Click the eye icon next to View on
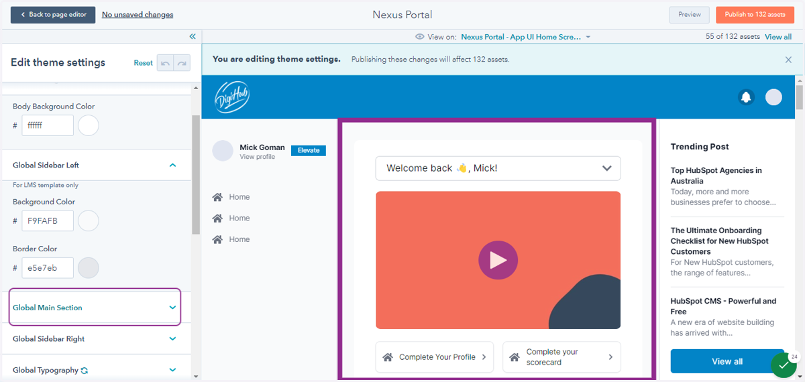This screenshot has height=382, width=805. 420,37
